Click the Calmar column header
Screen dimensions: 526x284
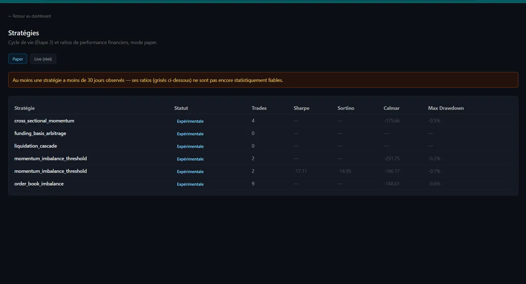(391, 108)
